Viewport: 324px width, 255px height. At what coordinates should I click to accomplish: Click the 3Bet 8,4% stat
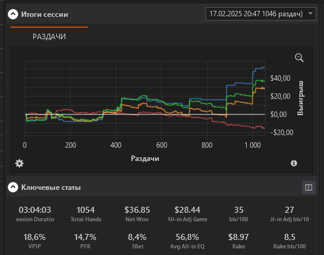click(x=137, y=241)
